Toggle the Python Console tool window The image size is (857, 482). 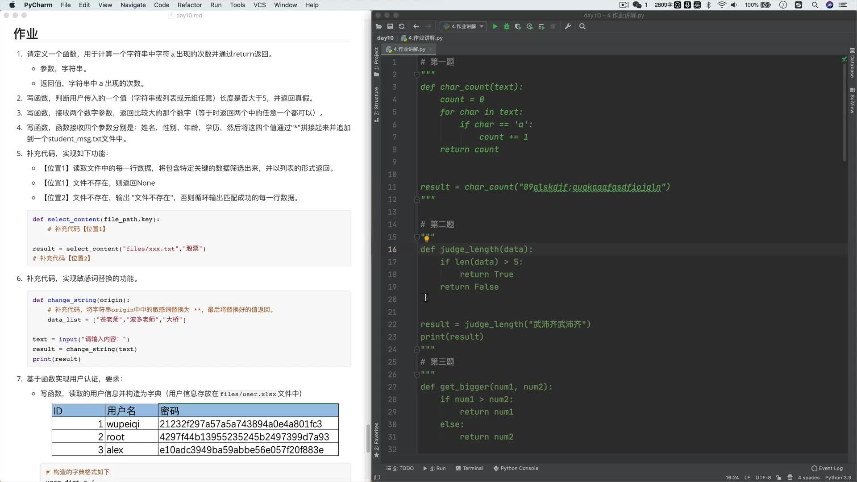(516, 468)
